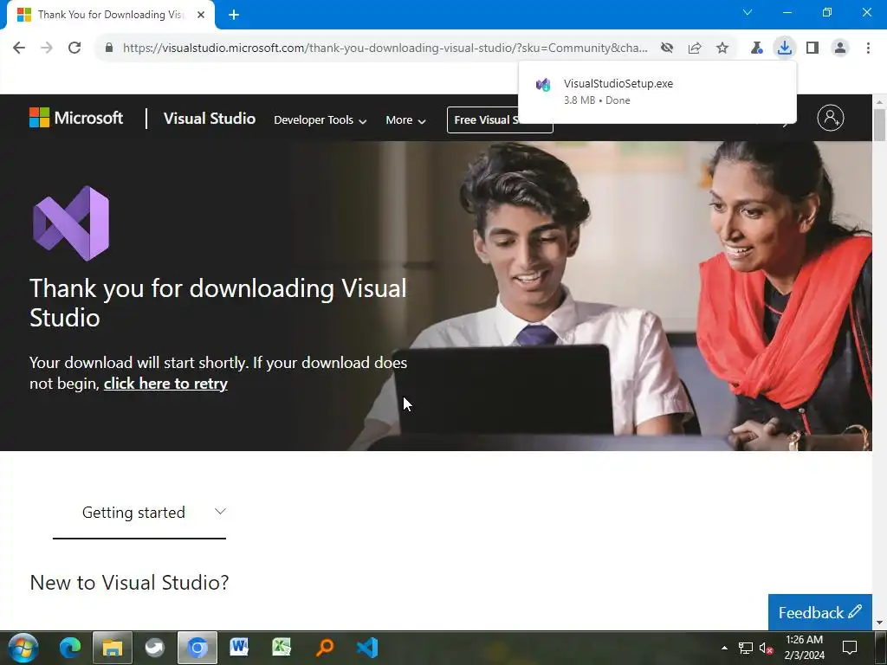
Task: Open the Chrome profile avatar
Action: 840,48
